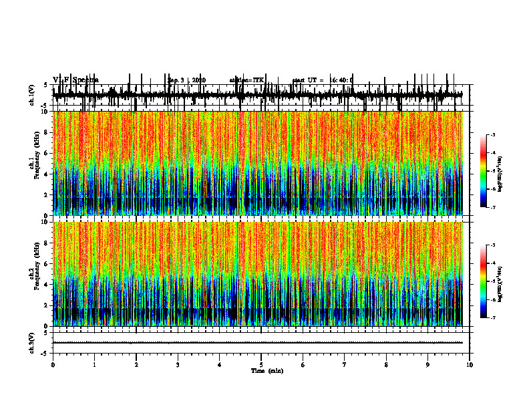Click time axis tick label 1

click(94, 365)
